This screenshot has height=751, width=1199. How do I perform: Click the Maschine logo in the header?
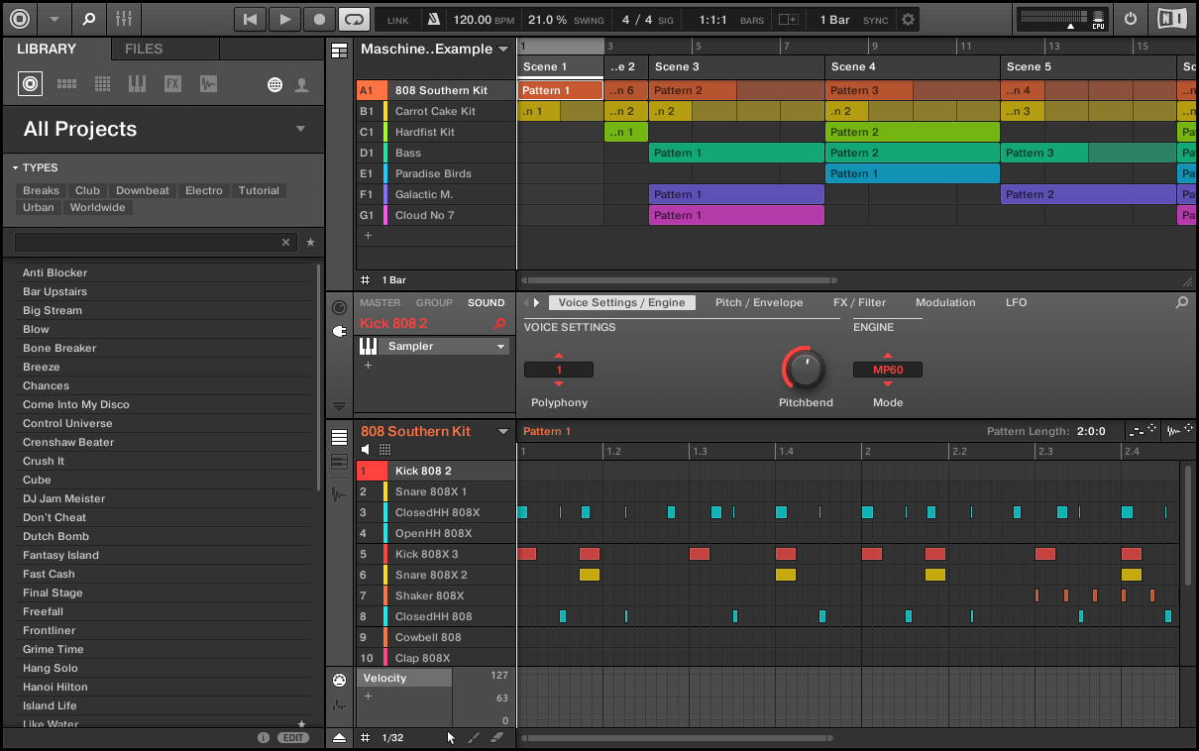pyautogui.click(x=20, y=19)
